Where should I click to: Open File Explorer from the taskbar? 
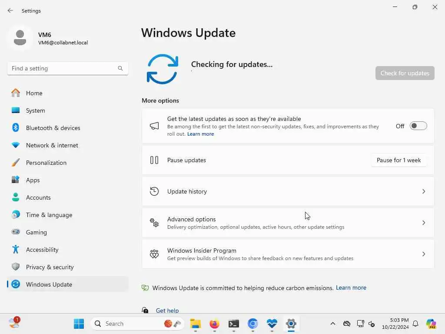tap(196, 324)
